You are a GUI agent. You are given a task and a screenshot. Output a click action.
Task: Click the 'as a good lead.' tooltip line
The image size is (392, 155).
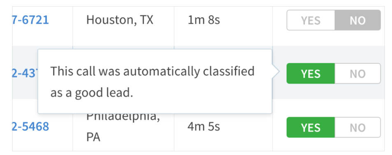(91, 93)
